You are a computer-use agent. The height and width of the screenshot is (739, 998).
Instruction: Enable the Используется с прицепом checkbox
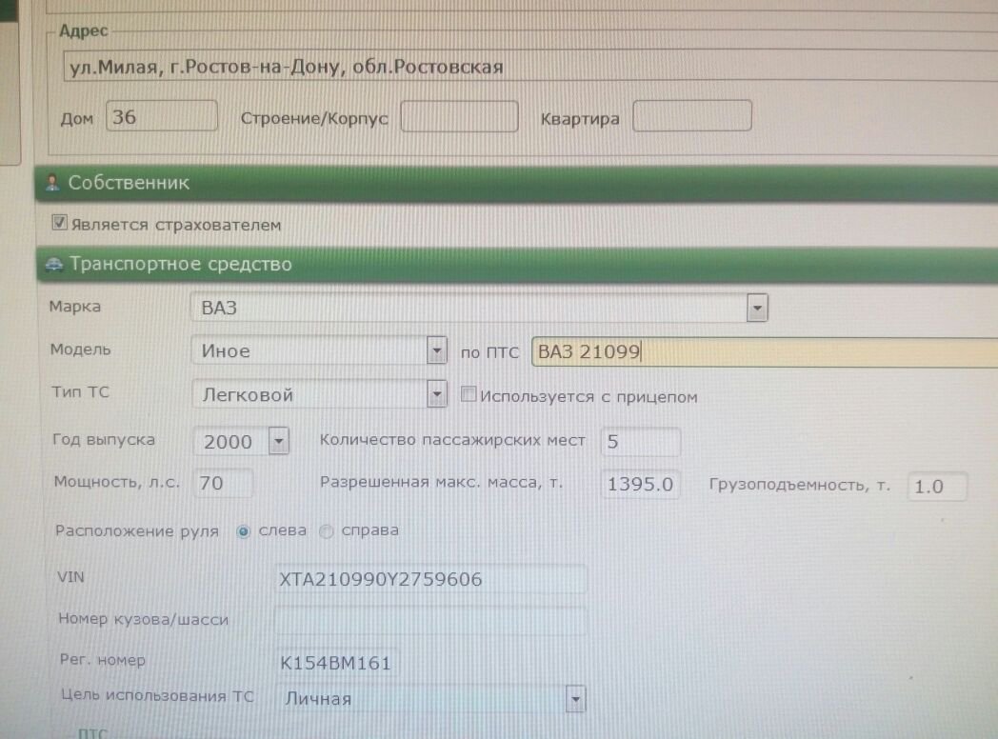click(468, 394)
